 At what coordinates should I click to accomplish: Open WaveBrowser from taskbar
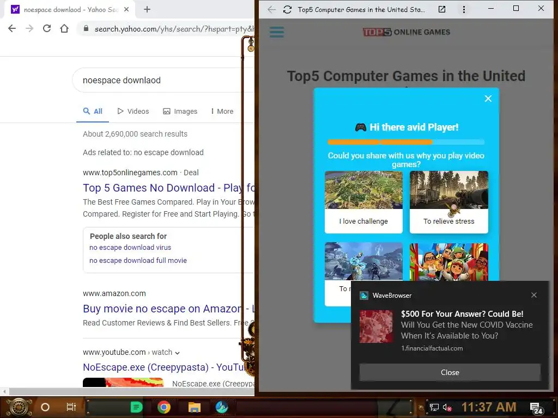(x=222, y=407)
